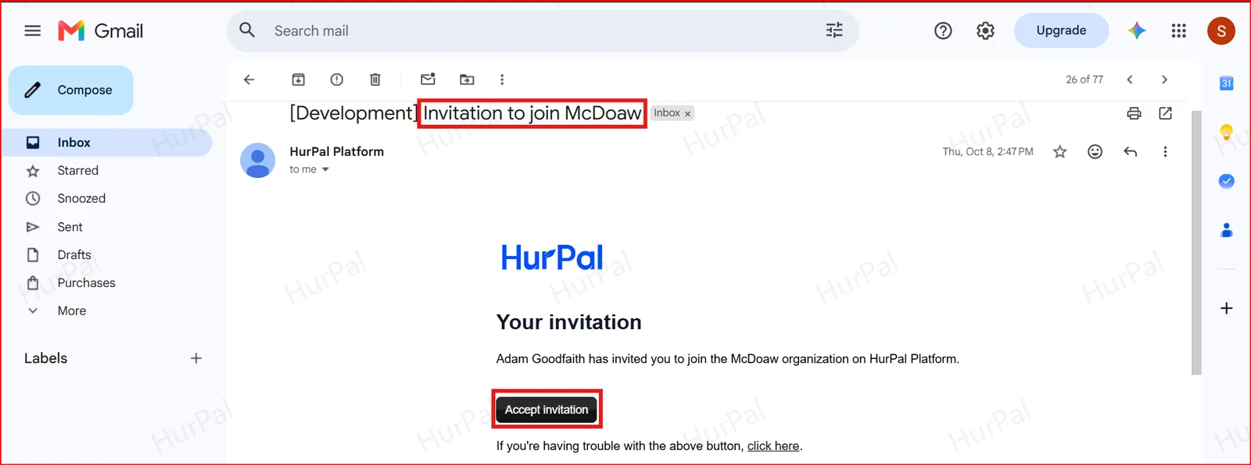1251x465 pixels.
Task: Click the 'Thu, Oct 8, 2:47 PM' timestamp
Action: click(988, 151)
